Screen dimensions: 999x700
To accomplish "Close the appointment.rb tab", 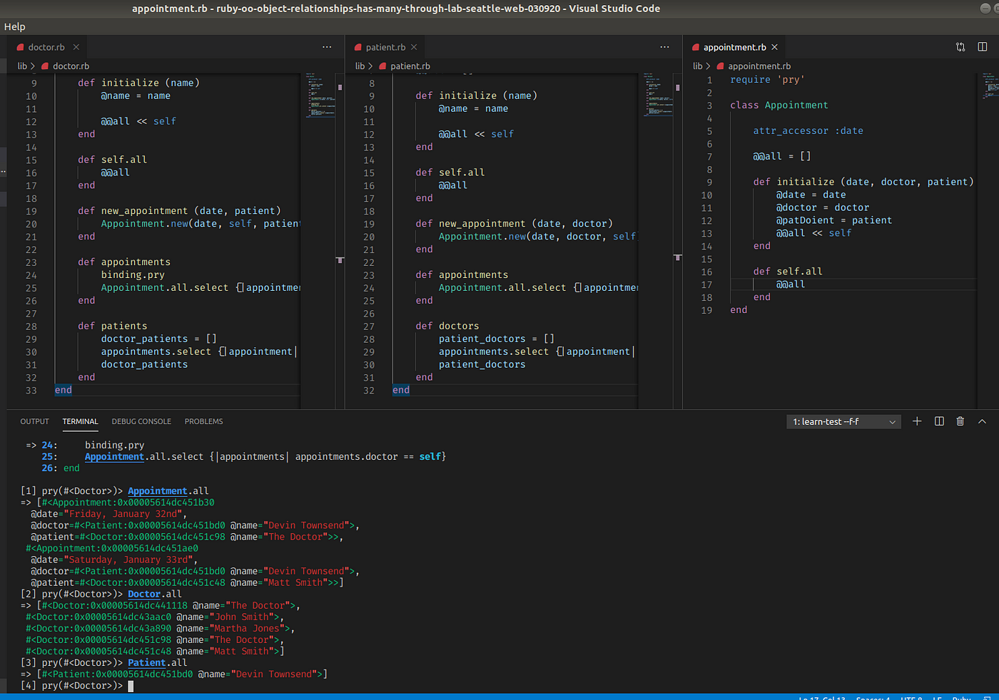I will pyautogui.click(x=774, y=47).
